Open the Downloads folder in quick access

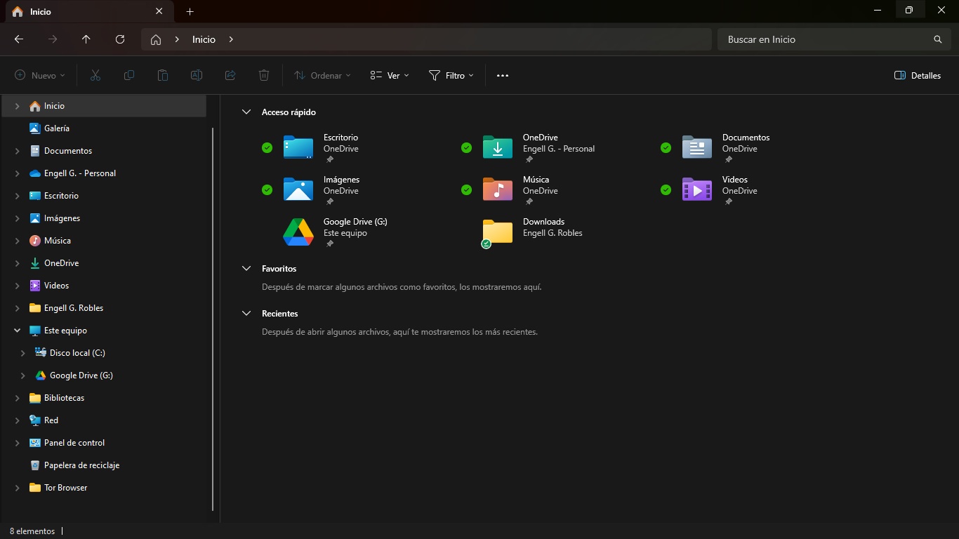click(497, 232)
